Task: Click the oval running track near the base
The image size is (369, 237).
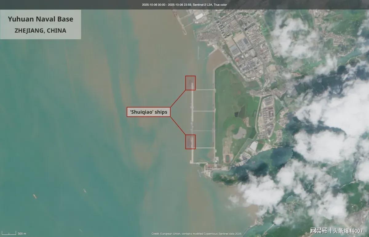Action: coord(228,158)
